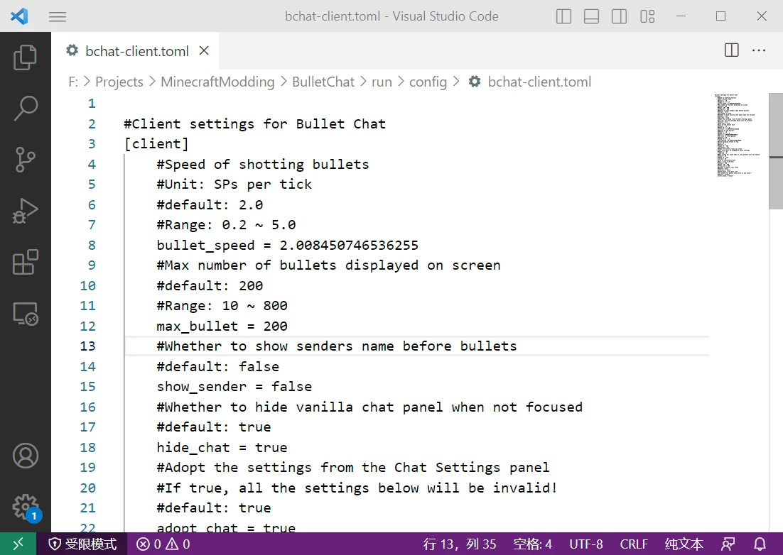This screenshot has height=555, width=783.
Task: Click line number 15 in the gutter
Action: 87,387
